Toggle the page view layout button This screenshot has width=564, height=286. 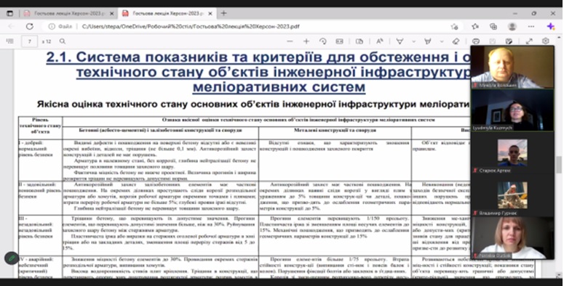(359, 41)
